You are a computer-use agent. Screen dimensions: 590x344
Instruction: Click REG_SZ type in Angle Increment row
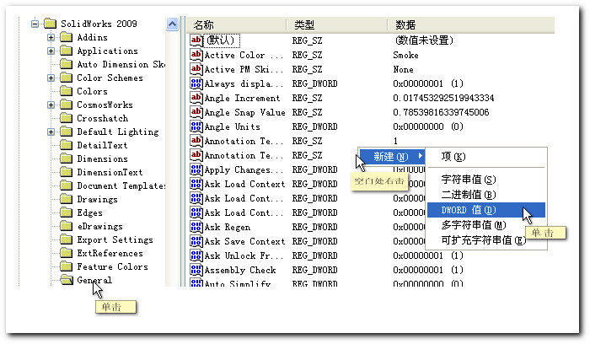[x=307, y=98]
